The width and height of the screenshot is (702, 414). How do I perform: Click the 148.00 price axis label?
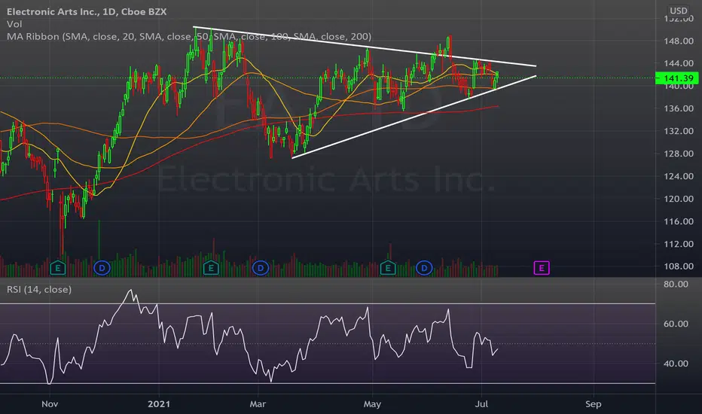pyautogui.click(x=679, y=41)
